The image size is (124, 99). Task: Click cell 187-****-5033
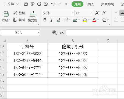click(x=73, y=54)
